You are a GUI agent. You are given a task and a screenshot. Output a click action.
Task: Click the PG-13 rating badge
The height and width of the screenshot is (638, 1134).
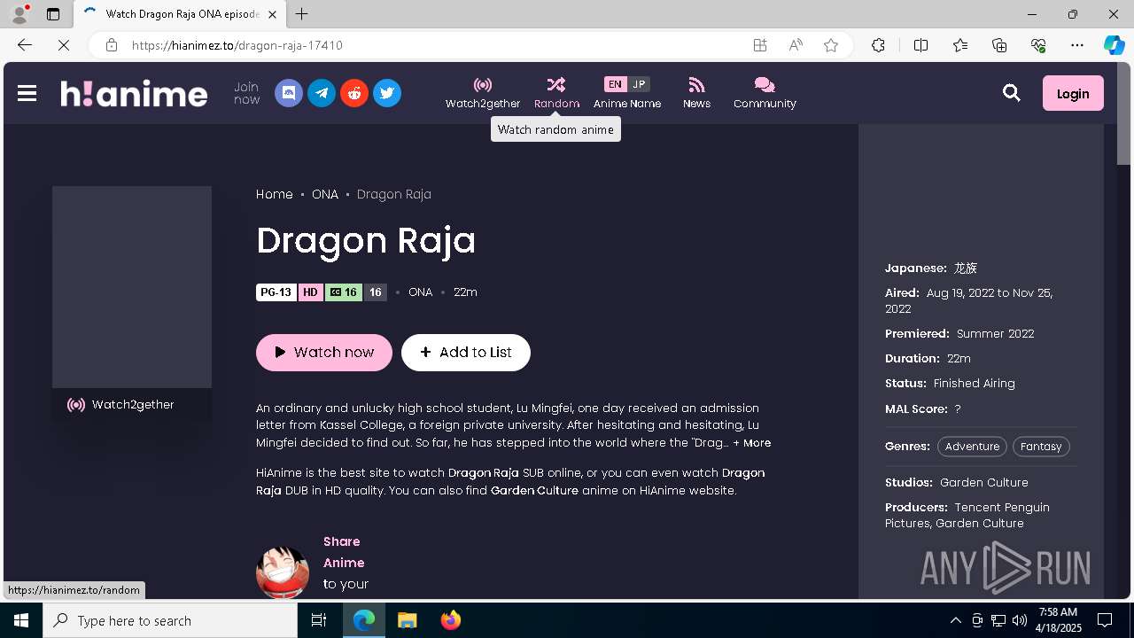pyautogui.click(x=276, y=292)
